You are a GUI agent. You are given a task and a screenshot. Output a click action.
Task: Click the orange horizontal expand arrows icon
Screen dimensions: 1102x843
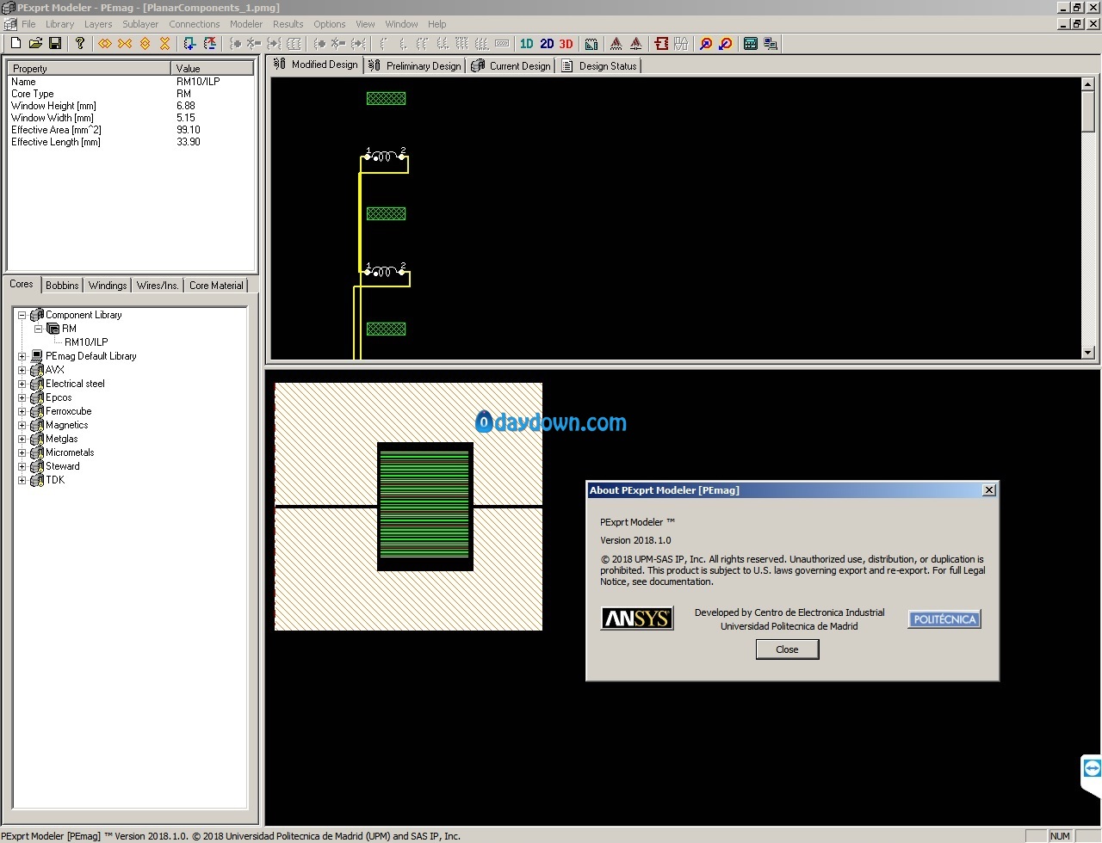(105, 43)
